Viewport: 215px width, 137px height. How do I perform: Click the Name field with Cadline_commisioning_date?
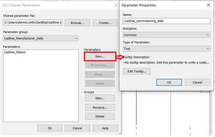click(x=166, y=21)
